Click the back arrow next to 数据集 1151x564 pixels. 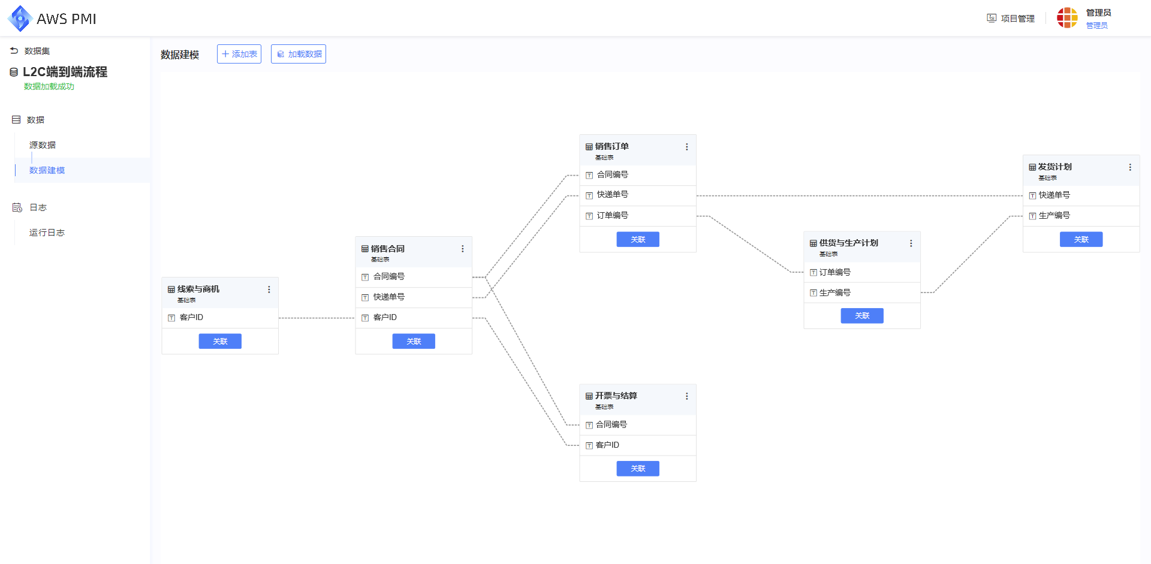[14, 51]
